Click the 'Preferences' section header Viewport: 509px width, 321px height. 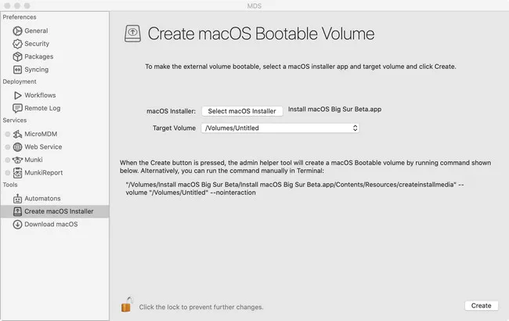tap(20, 17)
